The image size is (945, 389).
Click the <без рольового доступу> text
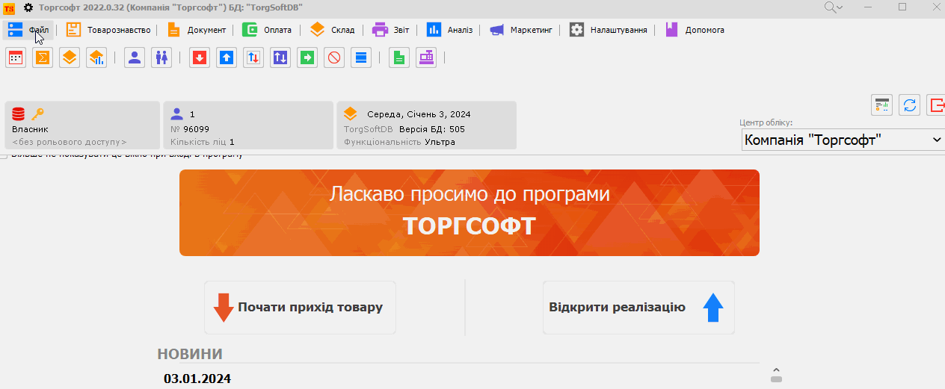coord(70,142)
